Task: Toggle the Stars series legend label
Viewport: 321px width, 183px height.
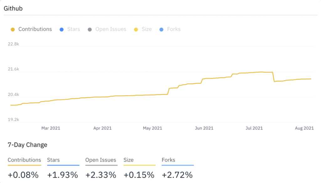Action: click(x=74, y=29)
